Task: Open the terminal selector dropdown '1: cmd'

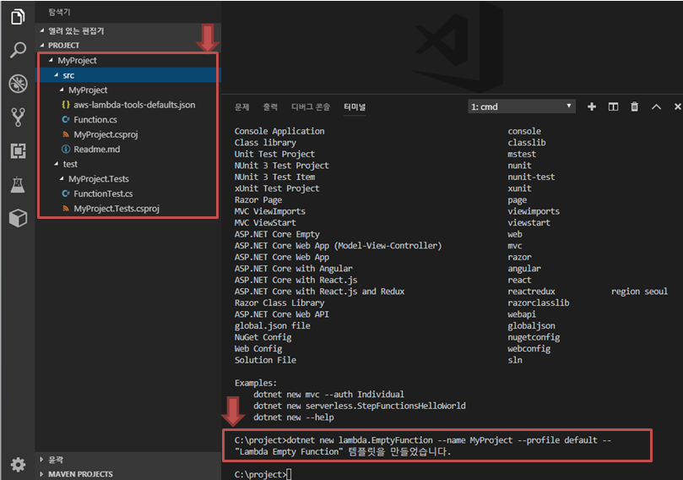Action: click(x=522, y=106)
